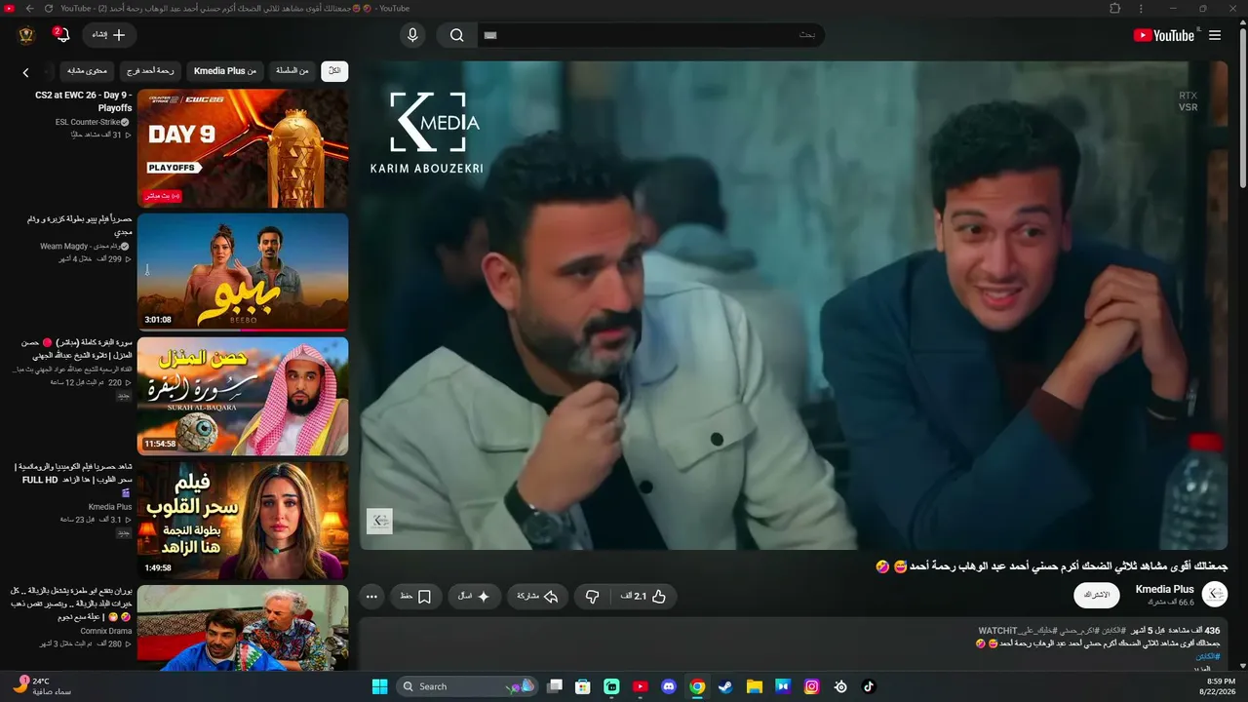Open the Comnix Drama video thumbnail
The image size is (1248, 702).
243,628
